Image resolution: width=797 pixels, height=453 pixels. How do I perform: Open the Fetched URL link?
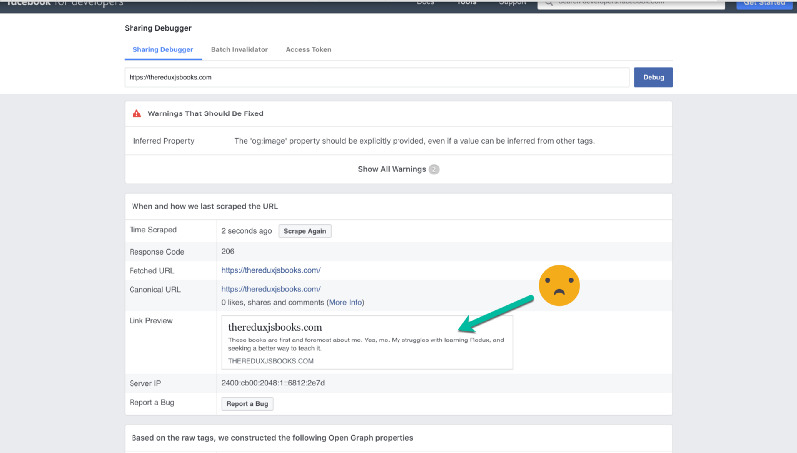[271, 270]
